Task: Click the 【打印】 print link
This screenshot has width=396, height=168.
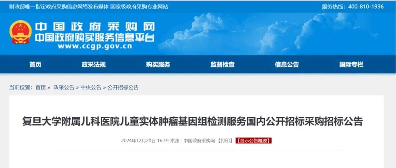Action: click(225, 141)
